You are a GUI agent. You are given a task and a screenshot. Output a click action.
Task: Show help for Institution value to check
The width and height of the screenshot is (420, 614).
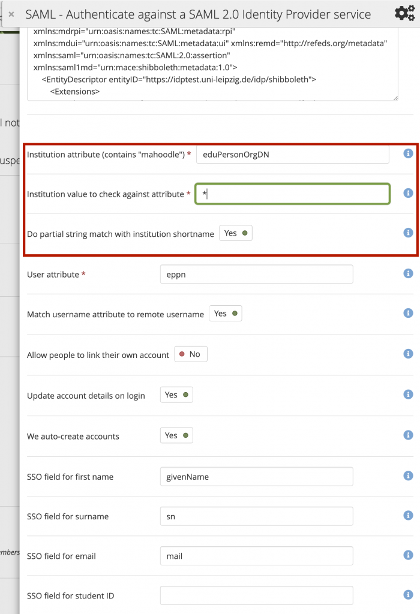pos(408,193)
